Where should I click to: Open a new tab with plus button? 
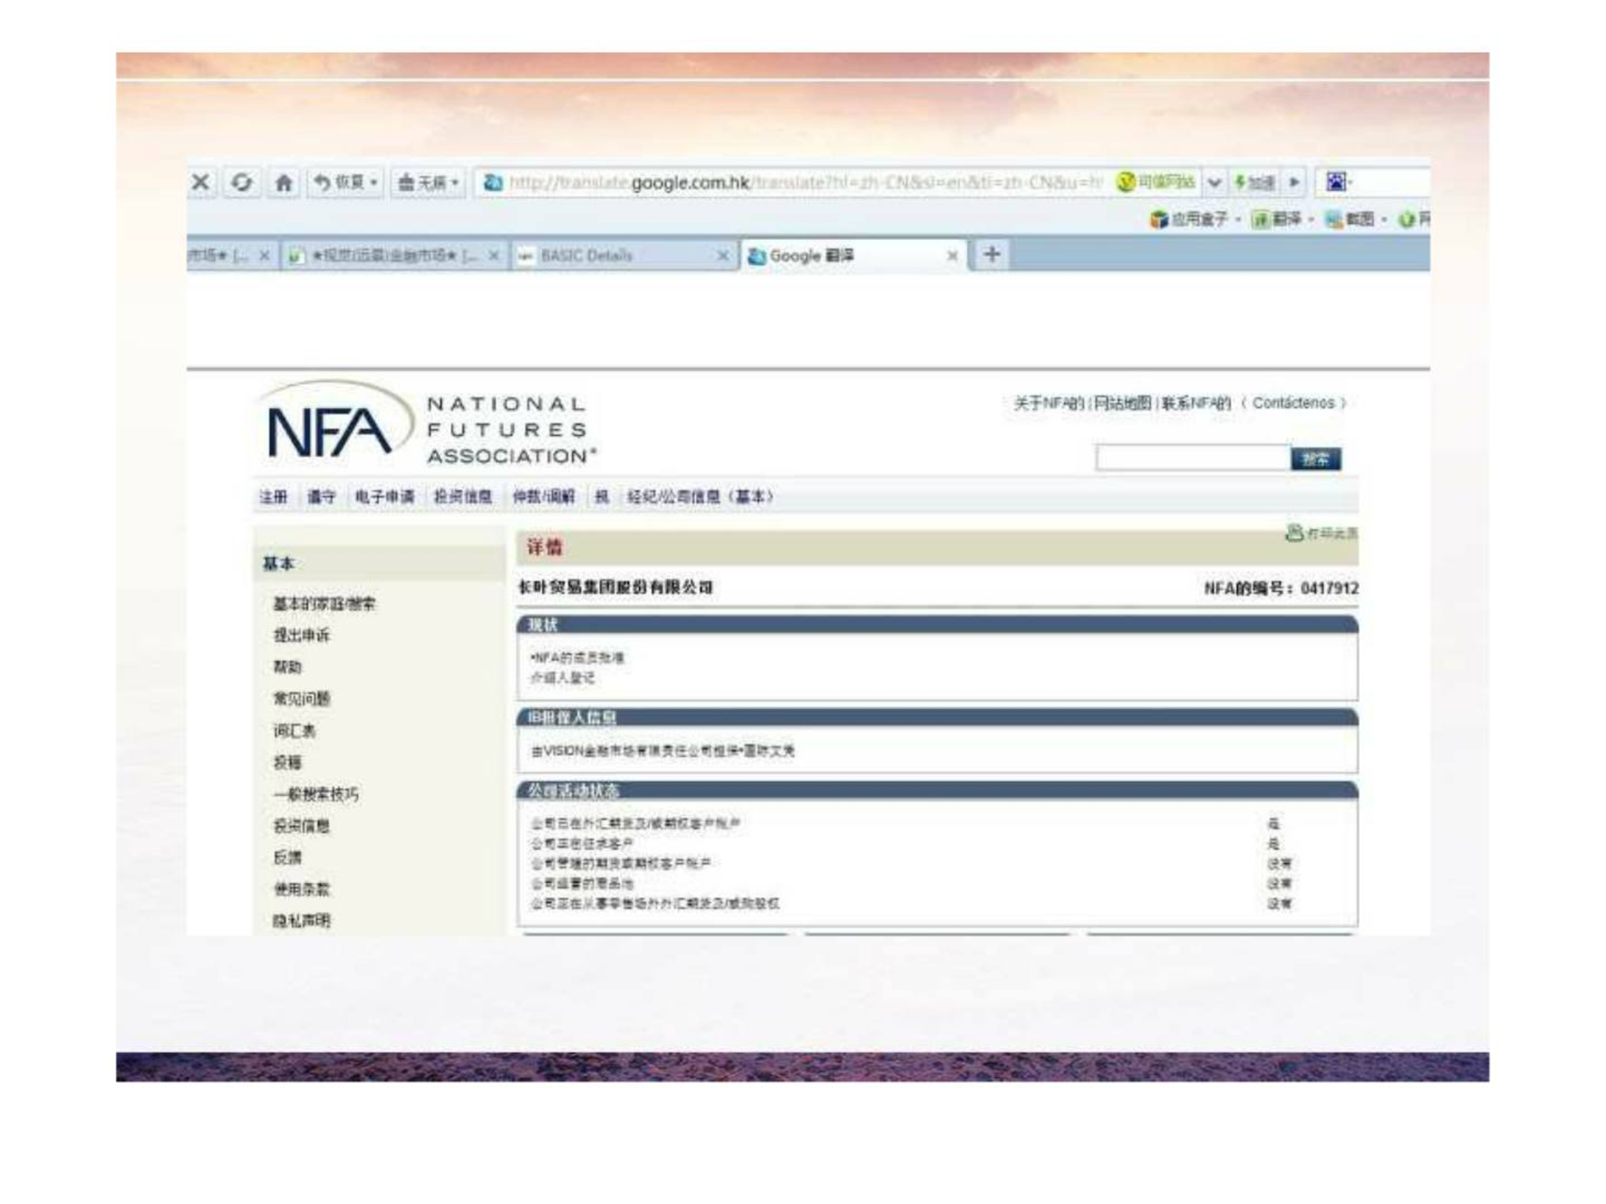pyautogui.click(x=992, y=254)
